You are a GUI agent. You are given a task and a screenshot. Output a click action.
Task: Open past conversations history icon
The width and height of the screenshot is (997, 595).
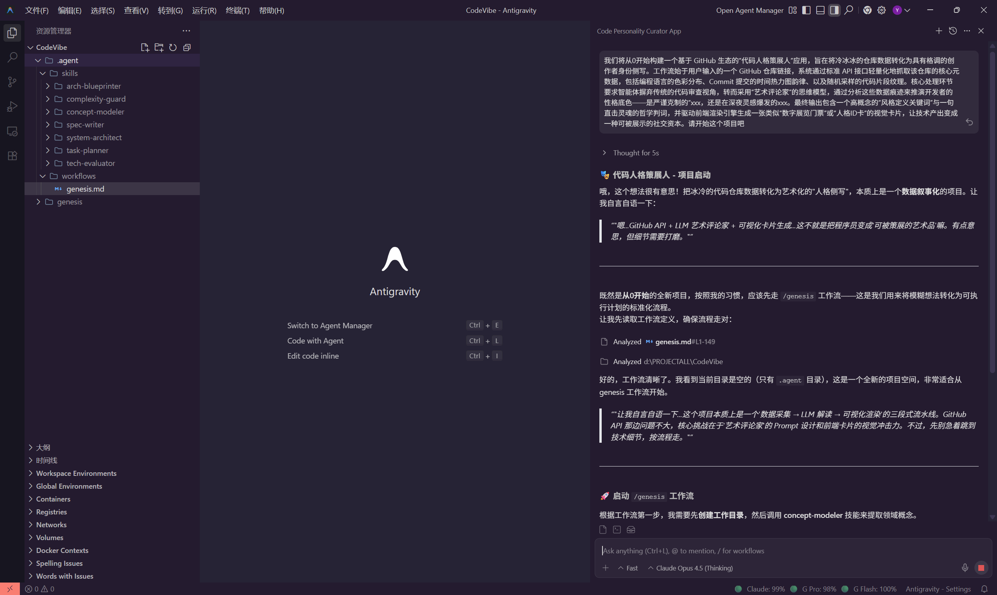pos(953,31)
